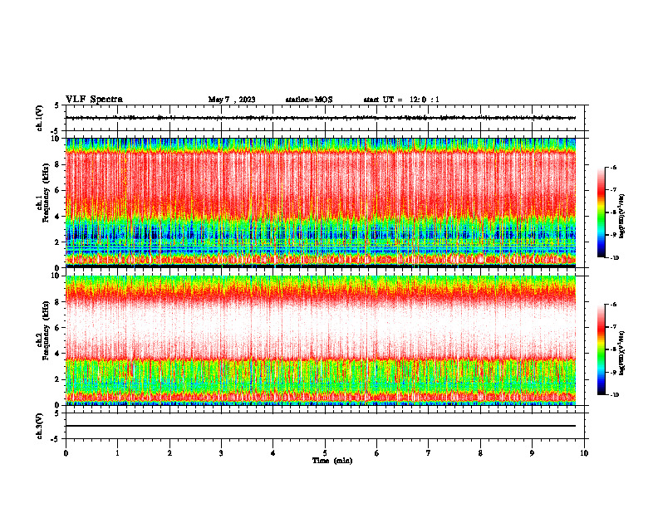Click the "ch.1(V)" waveform axis label

40,118
